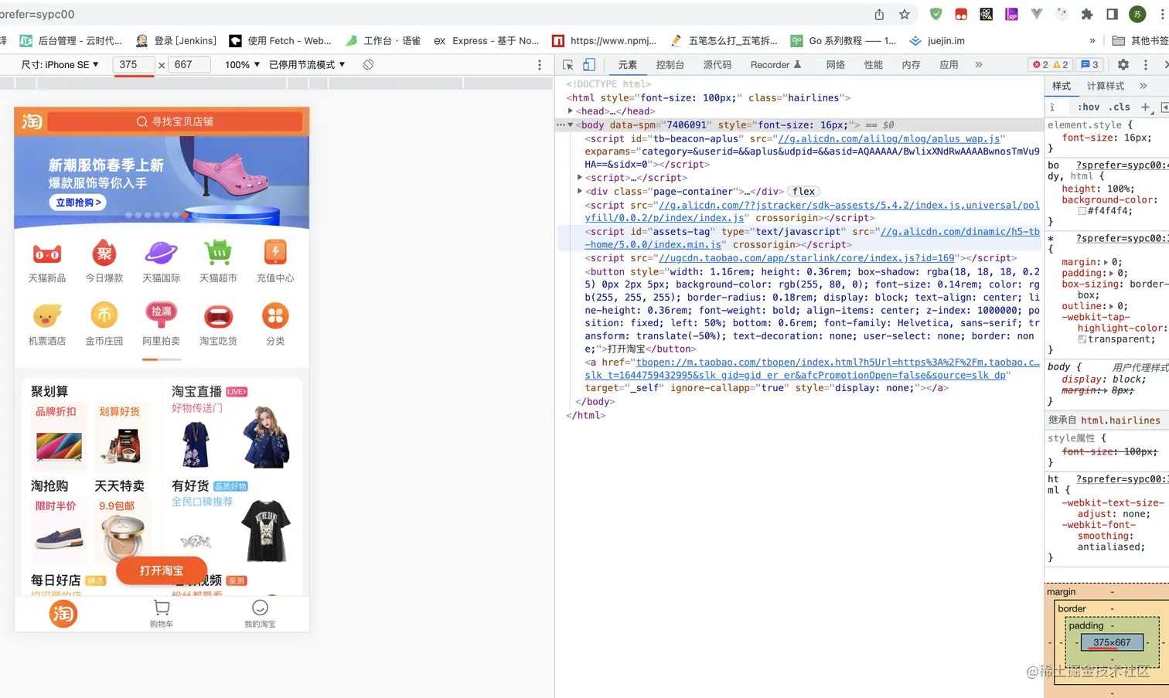This screenshot has height=698, width=1169.
Task: Add new style rule with plus icon
Action: (1146, 107)
